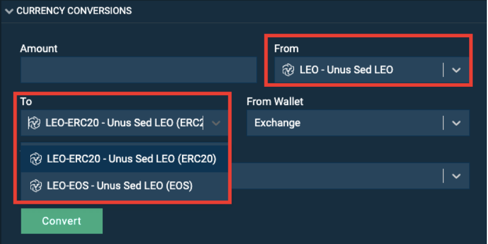Click the Currency Conversions header title
The width and height of the screenshot is (488, 244).
74,11
